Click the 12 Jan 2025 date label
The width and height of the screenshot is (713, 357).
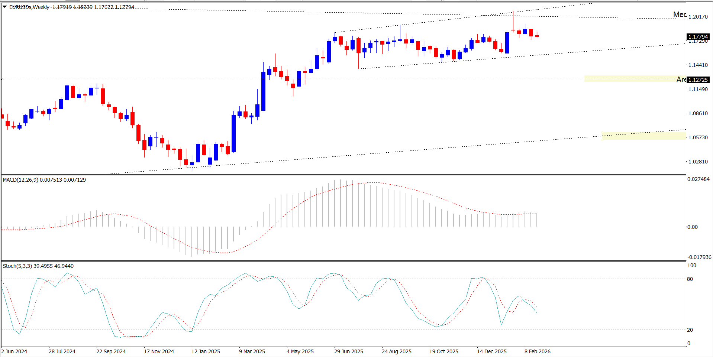(206, 351)
